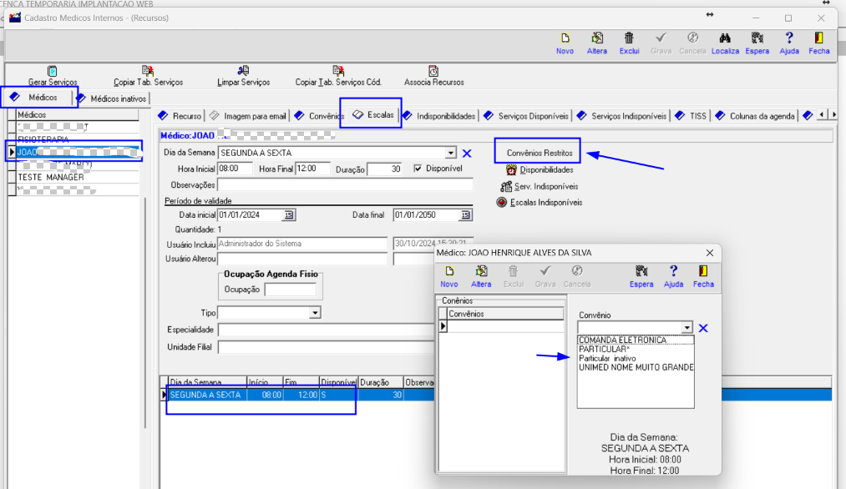Click Escalas Indisponíveis
This screenshot has width=846, height=489.
coord(540,203)
